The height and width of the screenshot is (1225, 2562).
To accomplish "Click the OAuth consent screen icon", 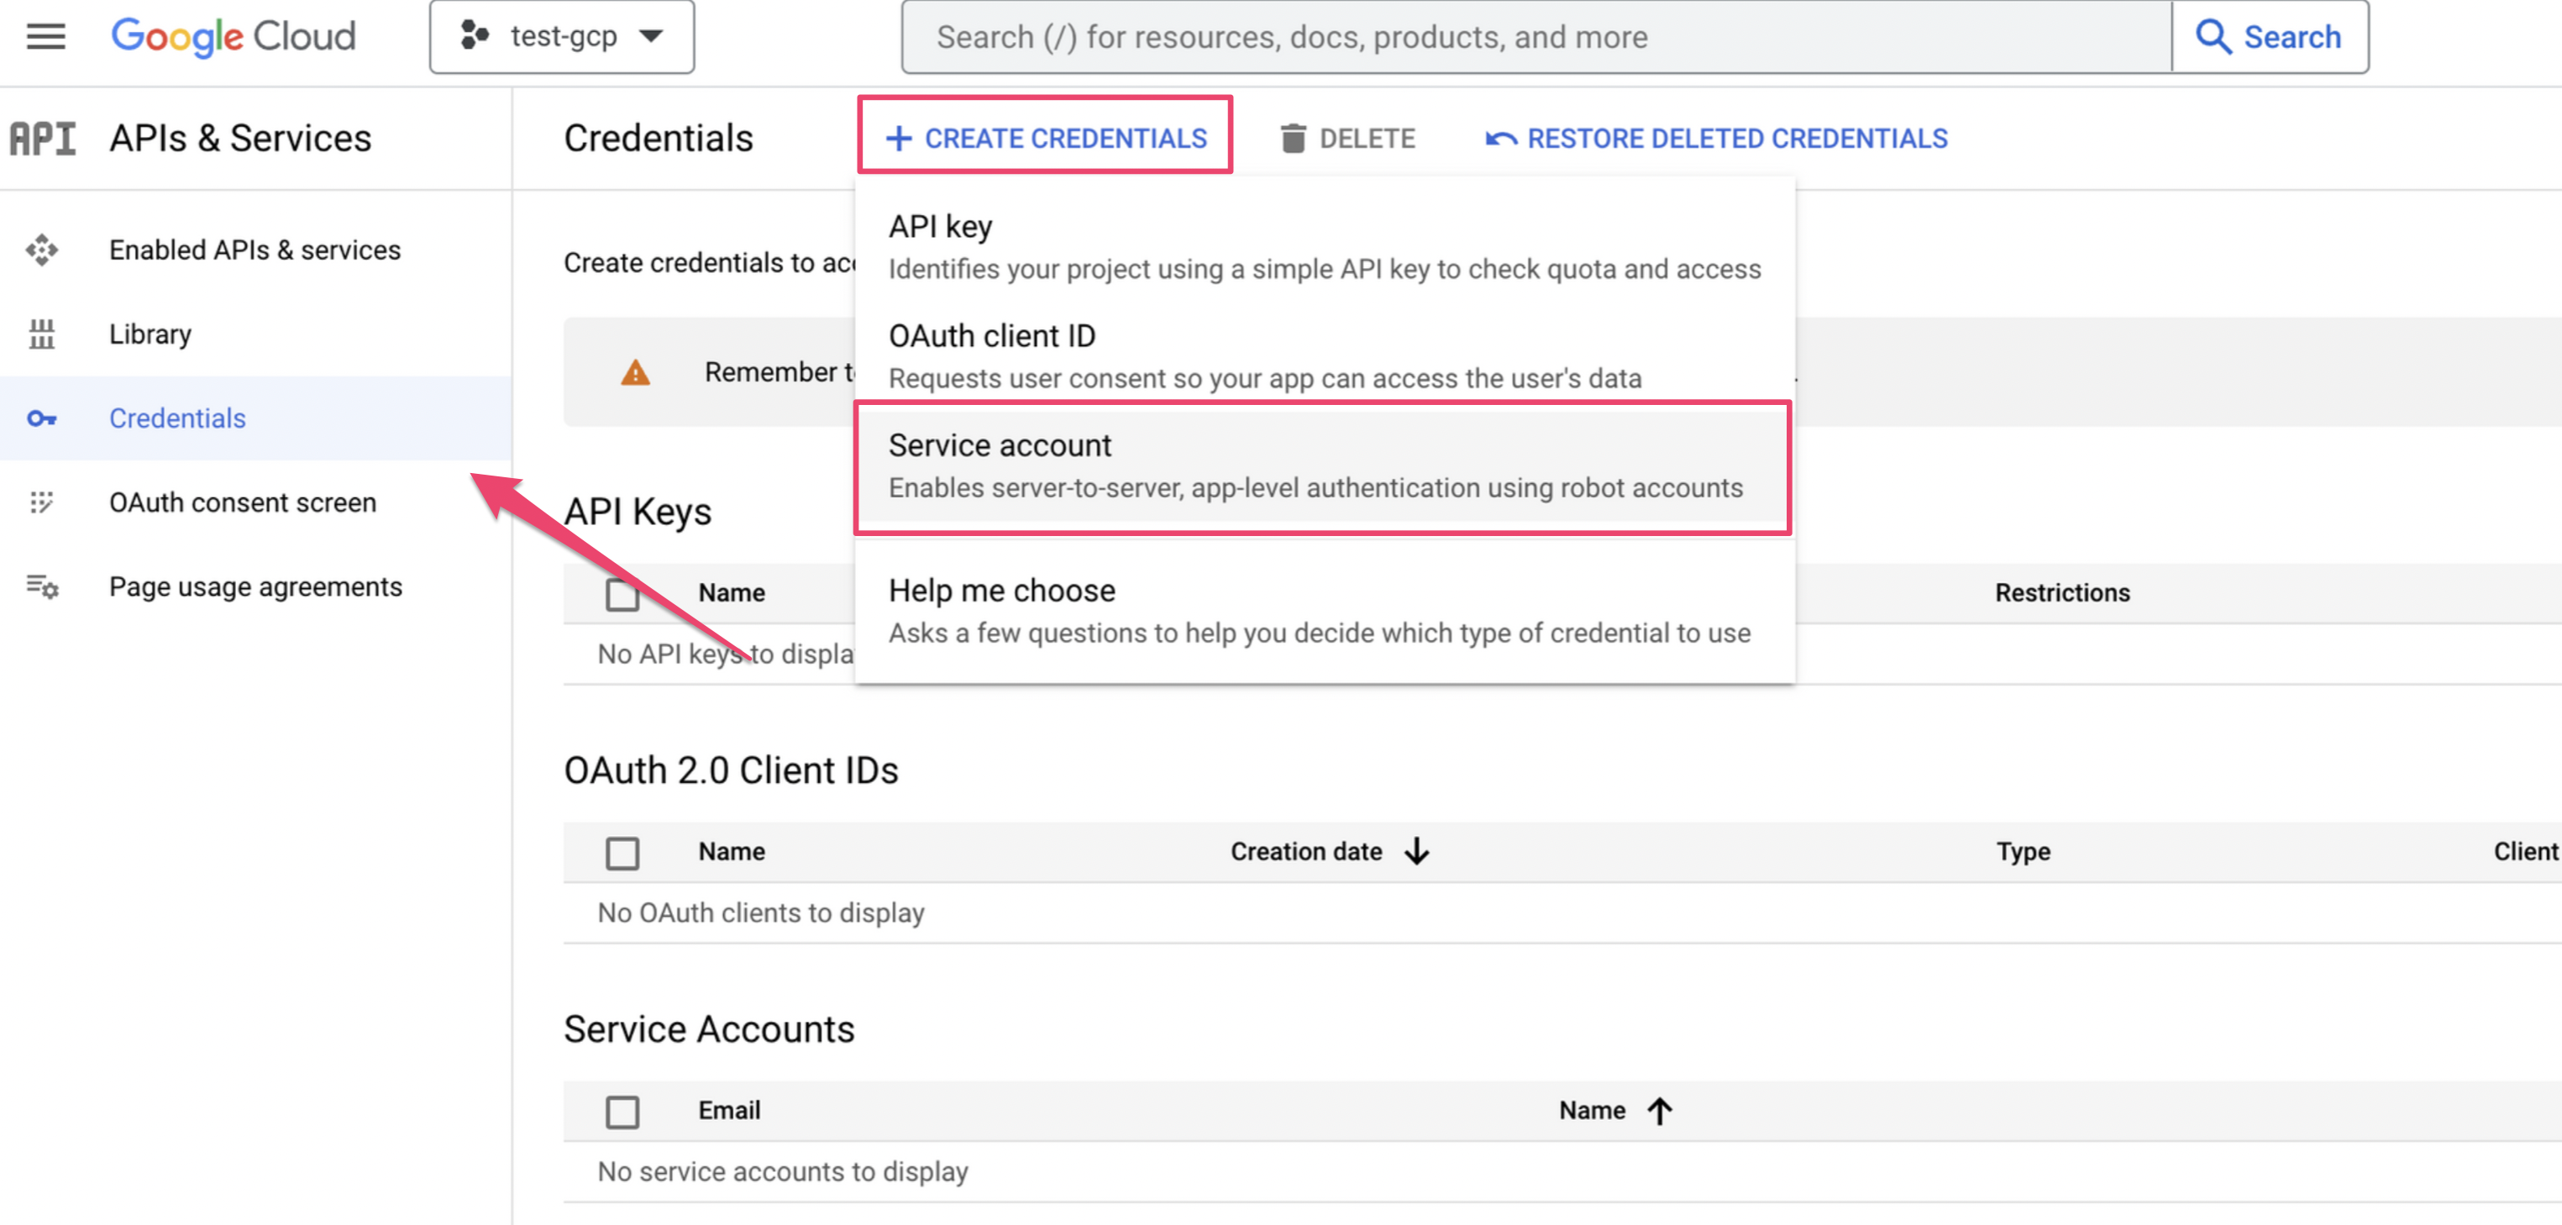I will [x=42, y=502].
